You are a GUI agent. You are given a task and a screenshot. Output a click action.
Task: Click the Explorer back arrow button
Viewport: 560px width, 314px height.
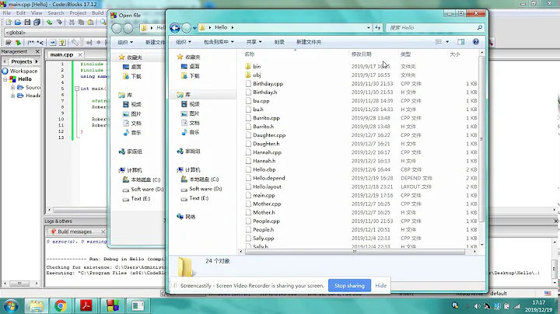tap(175, 27)
